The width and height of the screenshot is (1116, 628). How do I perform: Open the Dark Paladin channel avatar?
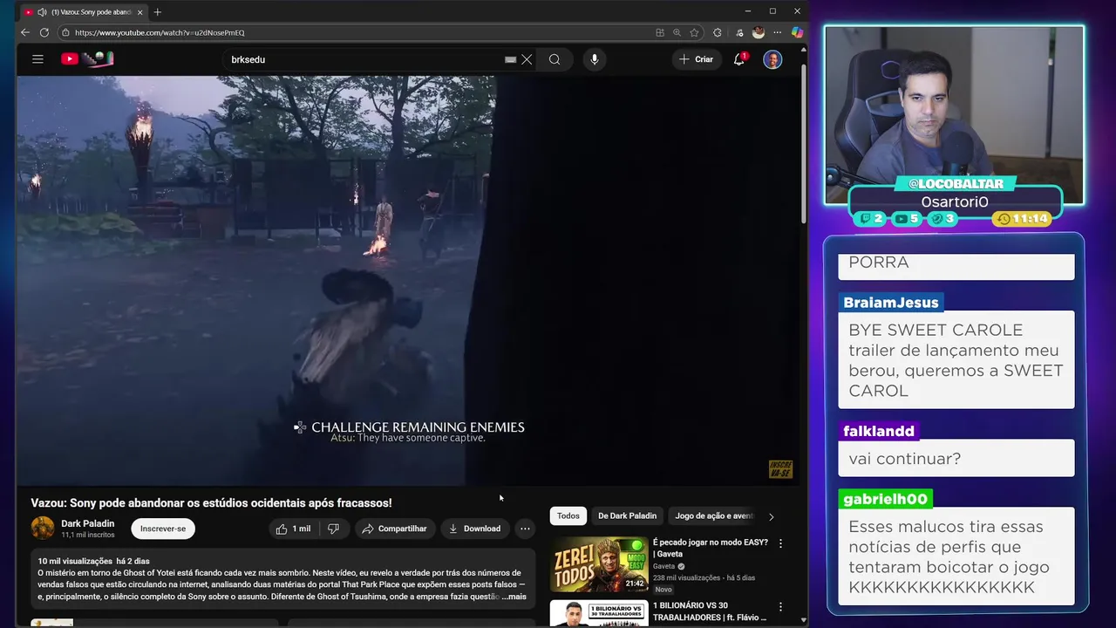[x=43, y=528]
